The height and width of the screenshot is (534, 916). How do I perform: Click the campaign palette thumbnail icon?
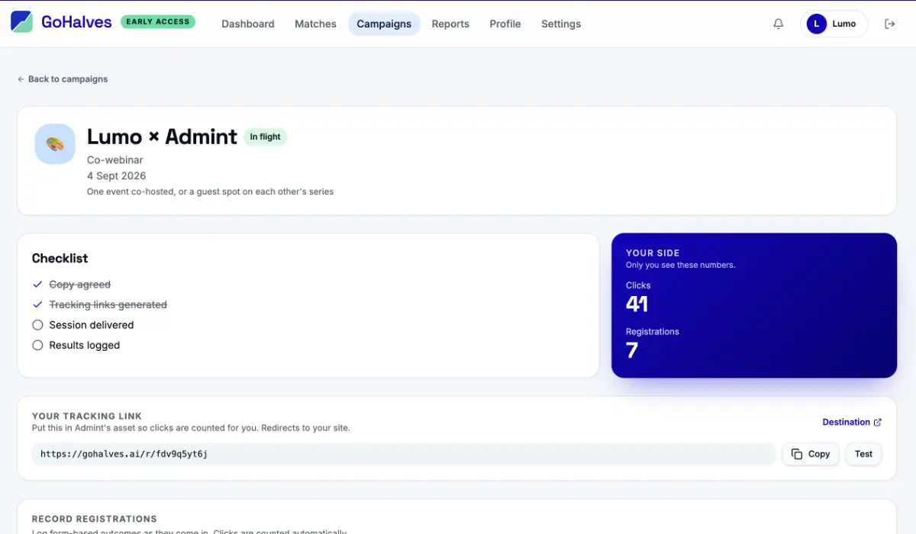(55, 143)
